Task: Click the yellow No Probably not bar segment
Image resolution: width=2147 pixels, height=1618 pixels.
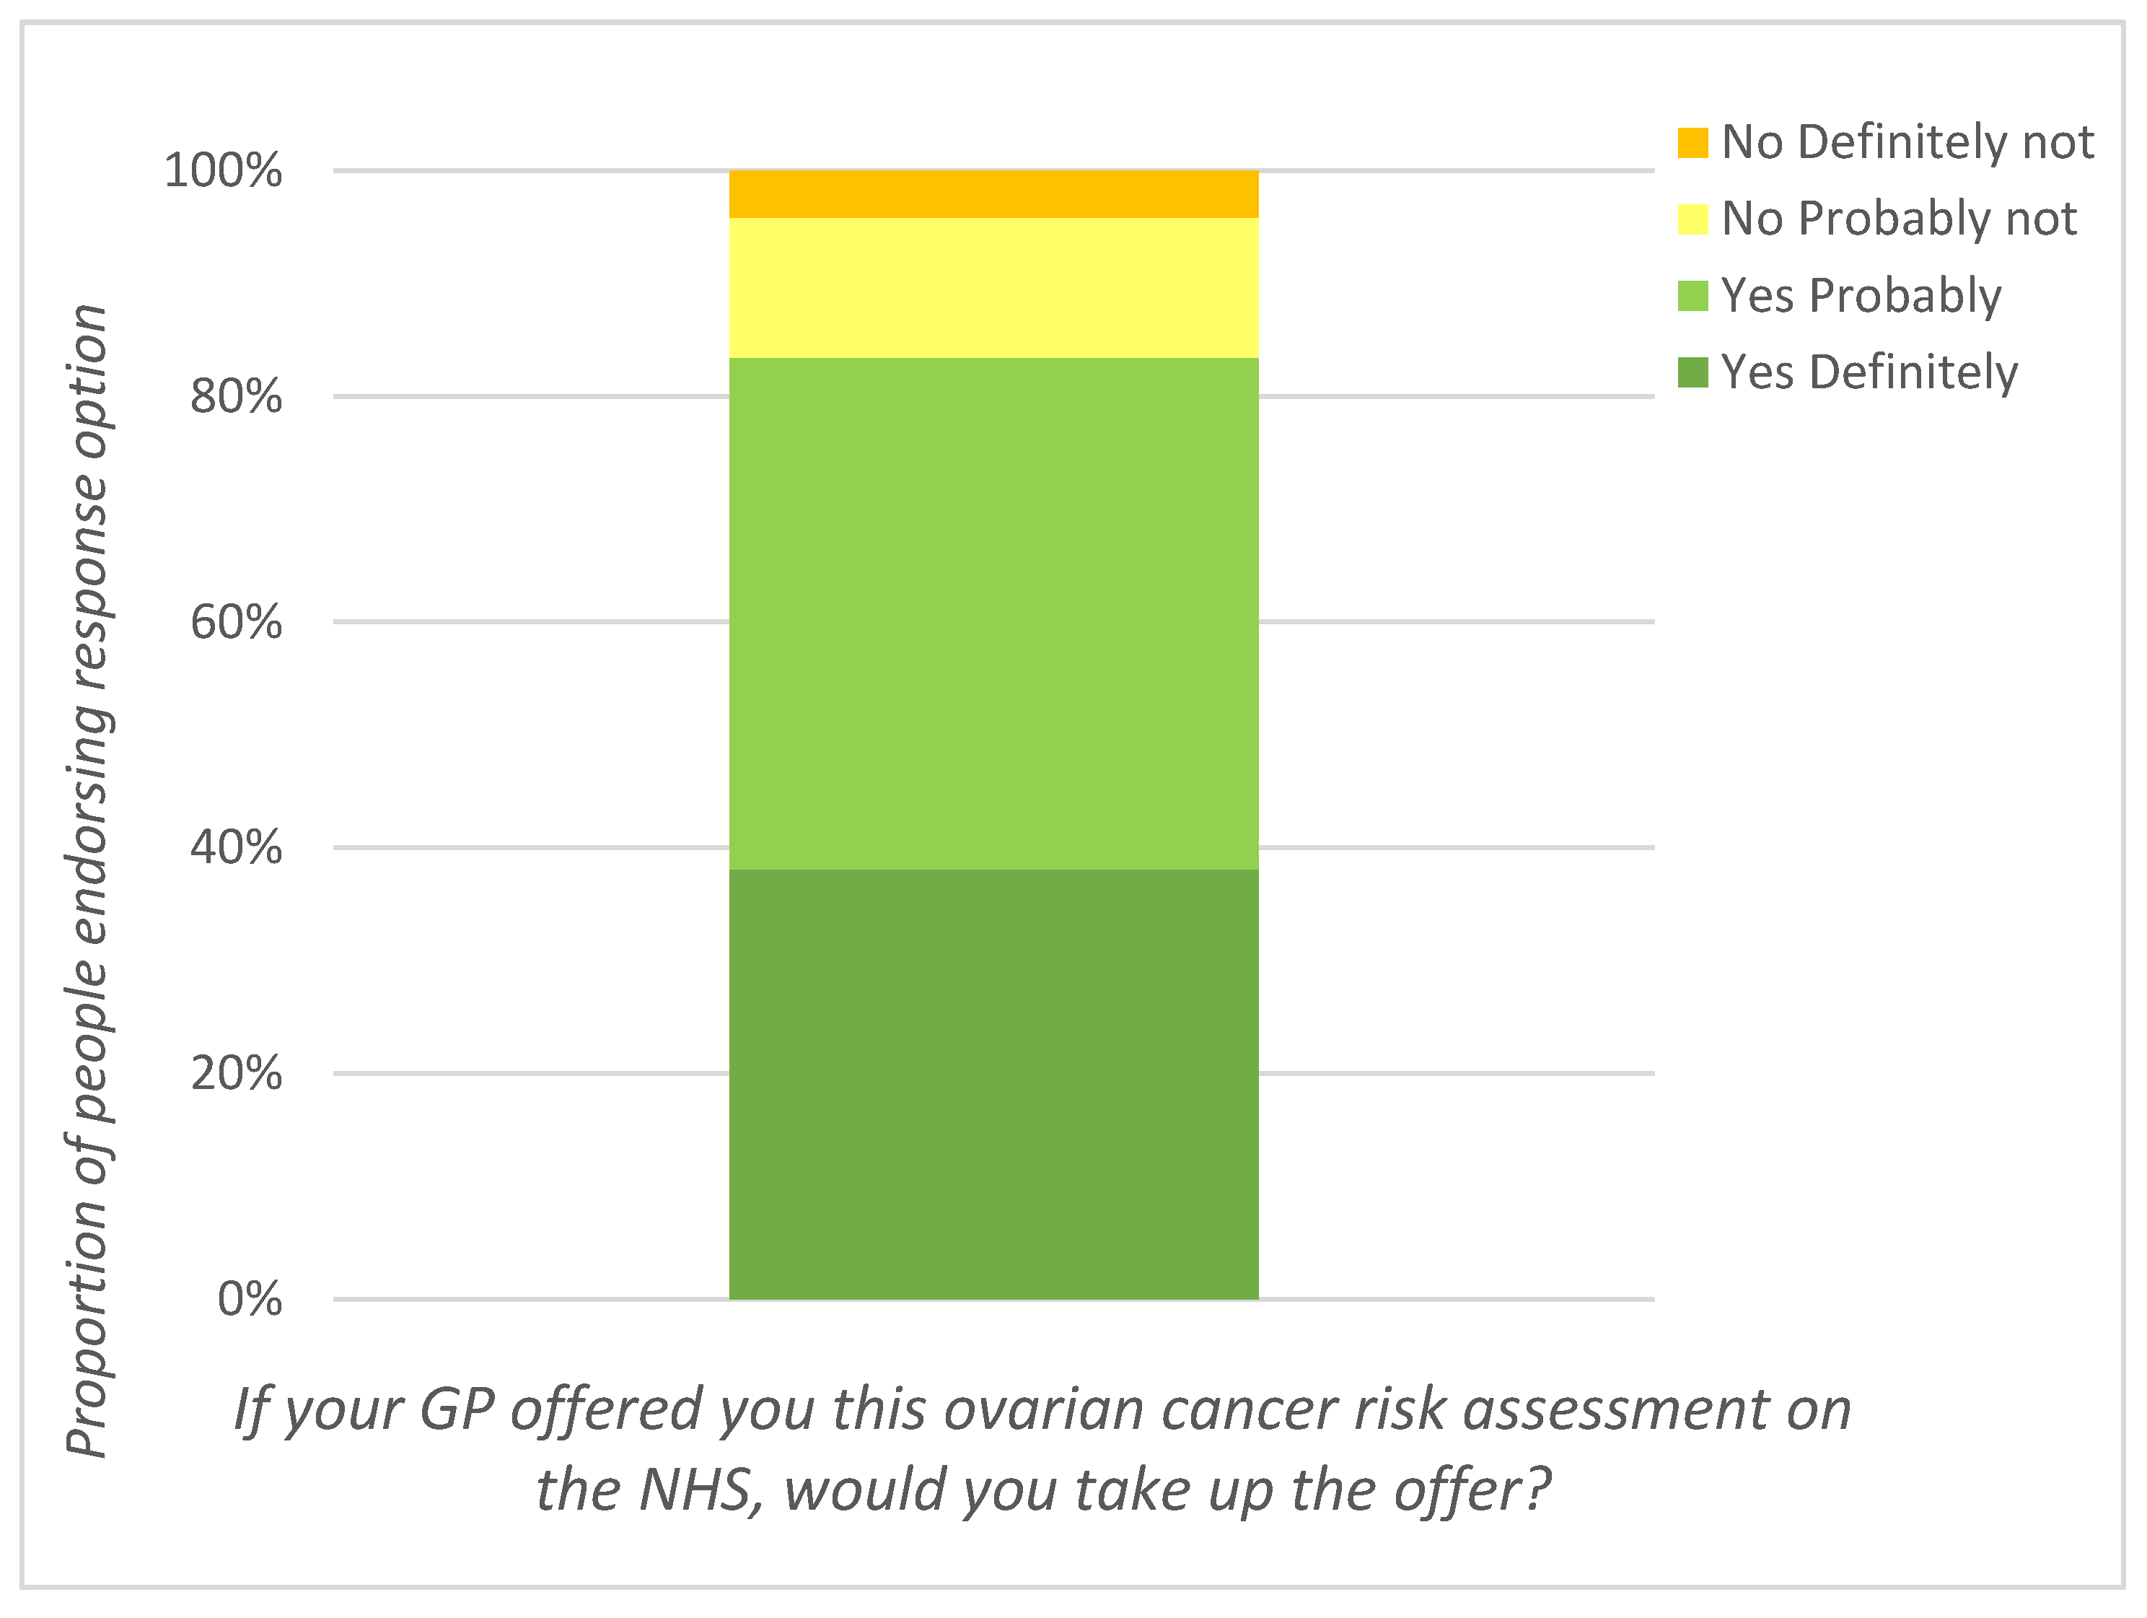Action: [x=994, y=289]
